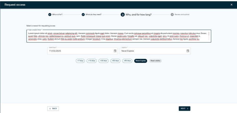Click Reset validity

155,61
